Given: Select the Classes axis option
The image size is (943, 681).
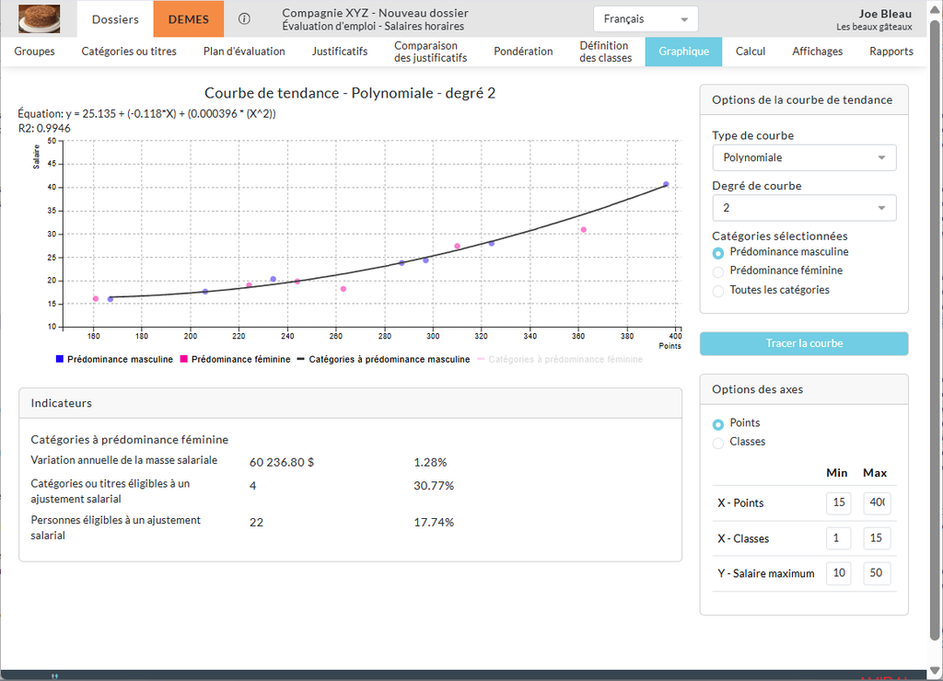Looking at the screenshot, I should [718, 443].
